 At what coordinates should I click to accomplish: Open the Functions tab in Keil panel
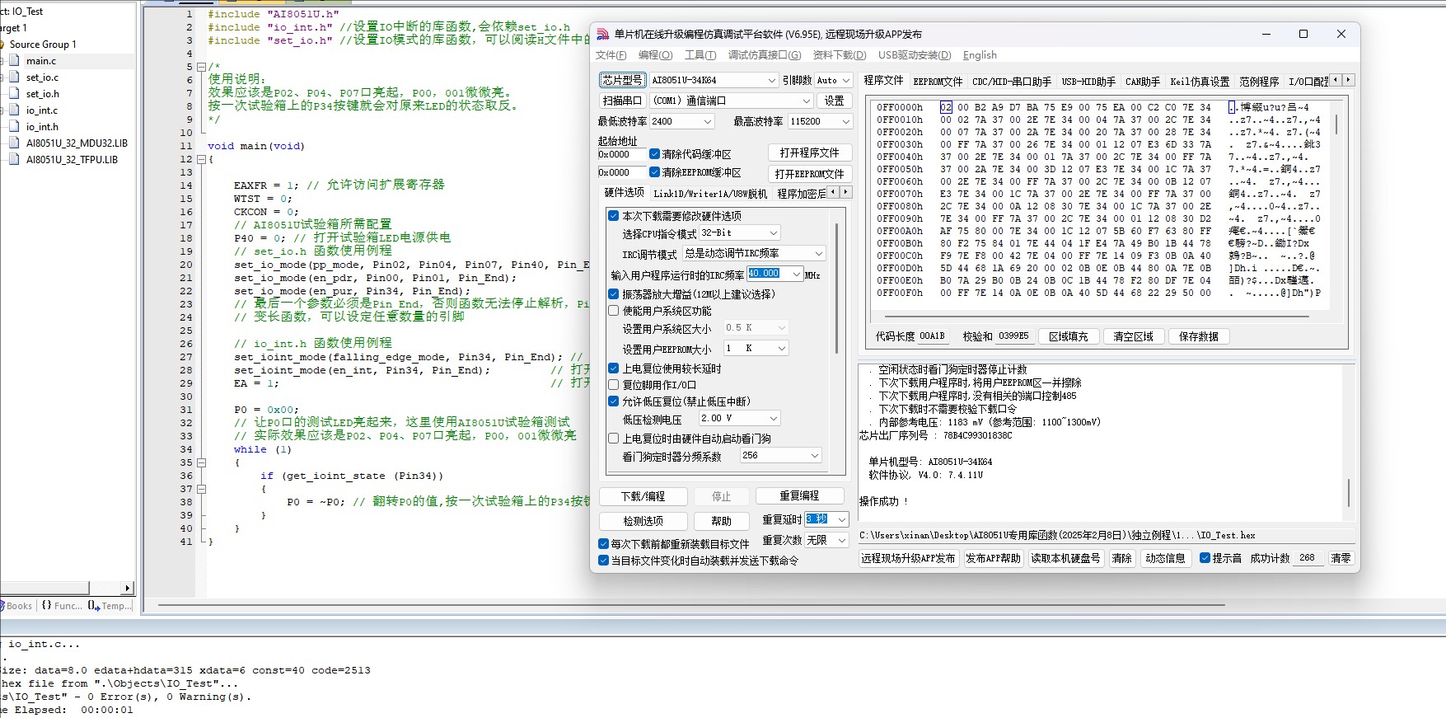pyautogui.click(x=62, y=605)
